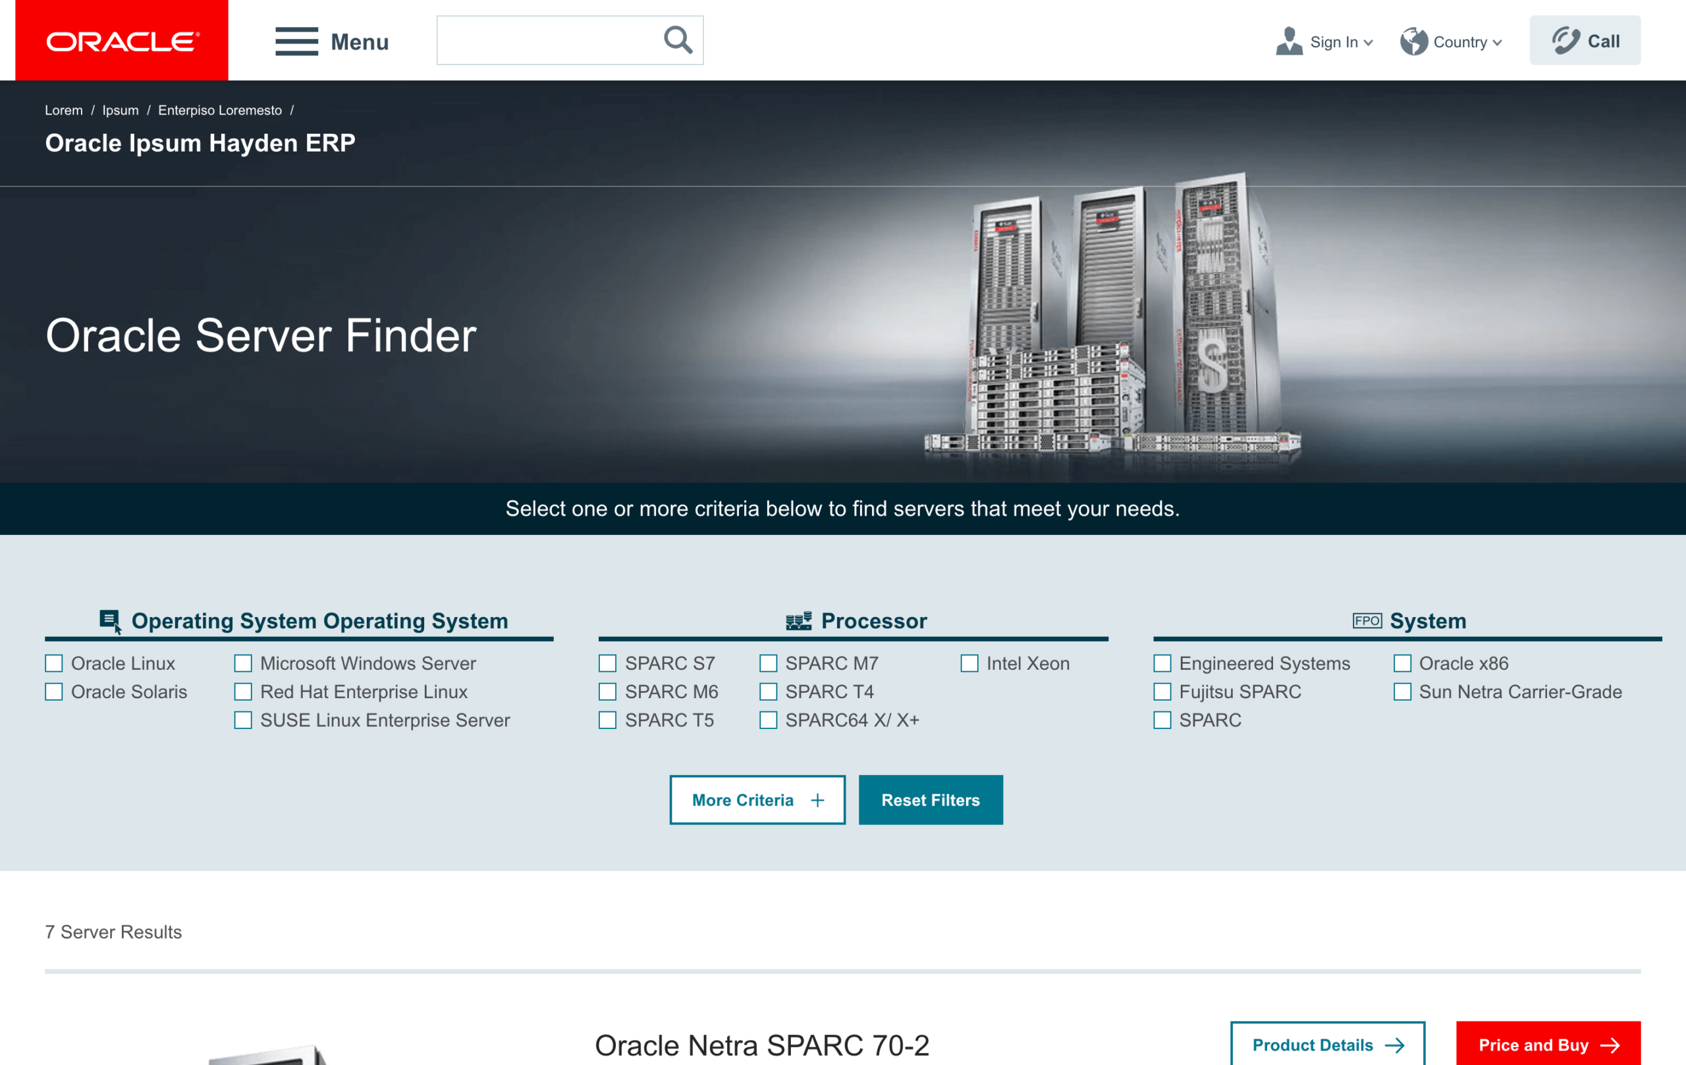Image resolution: width=1686 pixels, height=1065 pixels.
Task: Check the SPARC64 X/ X+ checkbox
Action: (768, 720)
